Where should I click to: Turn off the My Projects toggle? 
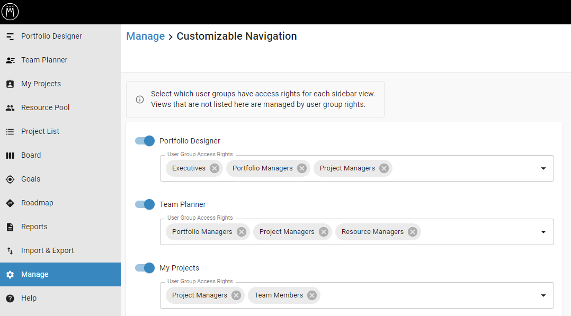(x=145, y=268)
